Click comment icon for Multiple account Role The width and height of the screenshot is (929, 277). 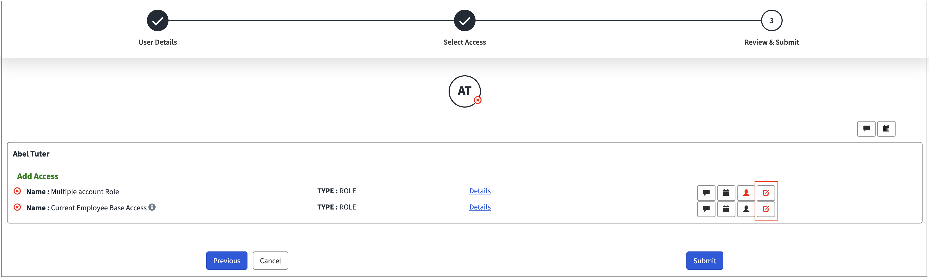tap(706, 193)
